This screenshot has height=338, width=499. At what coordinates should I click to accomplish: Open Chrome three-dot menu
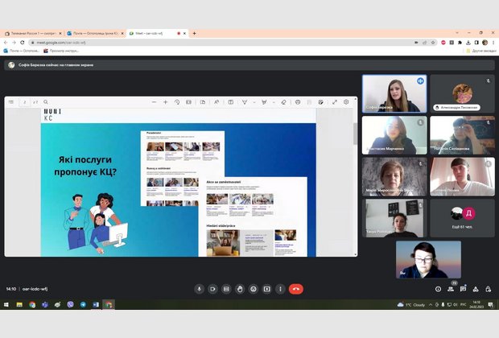click(x=493, y=43)
